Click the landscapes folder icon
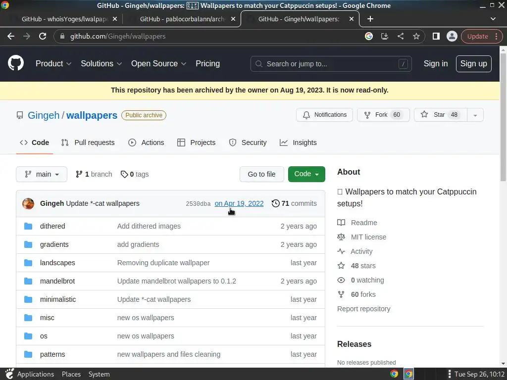 28,263
